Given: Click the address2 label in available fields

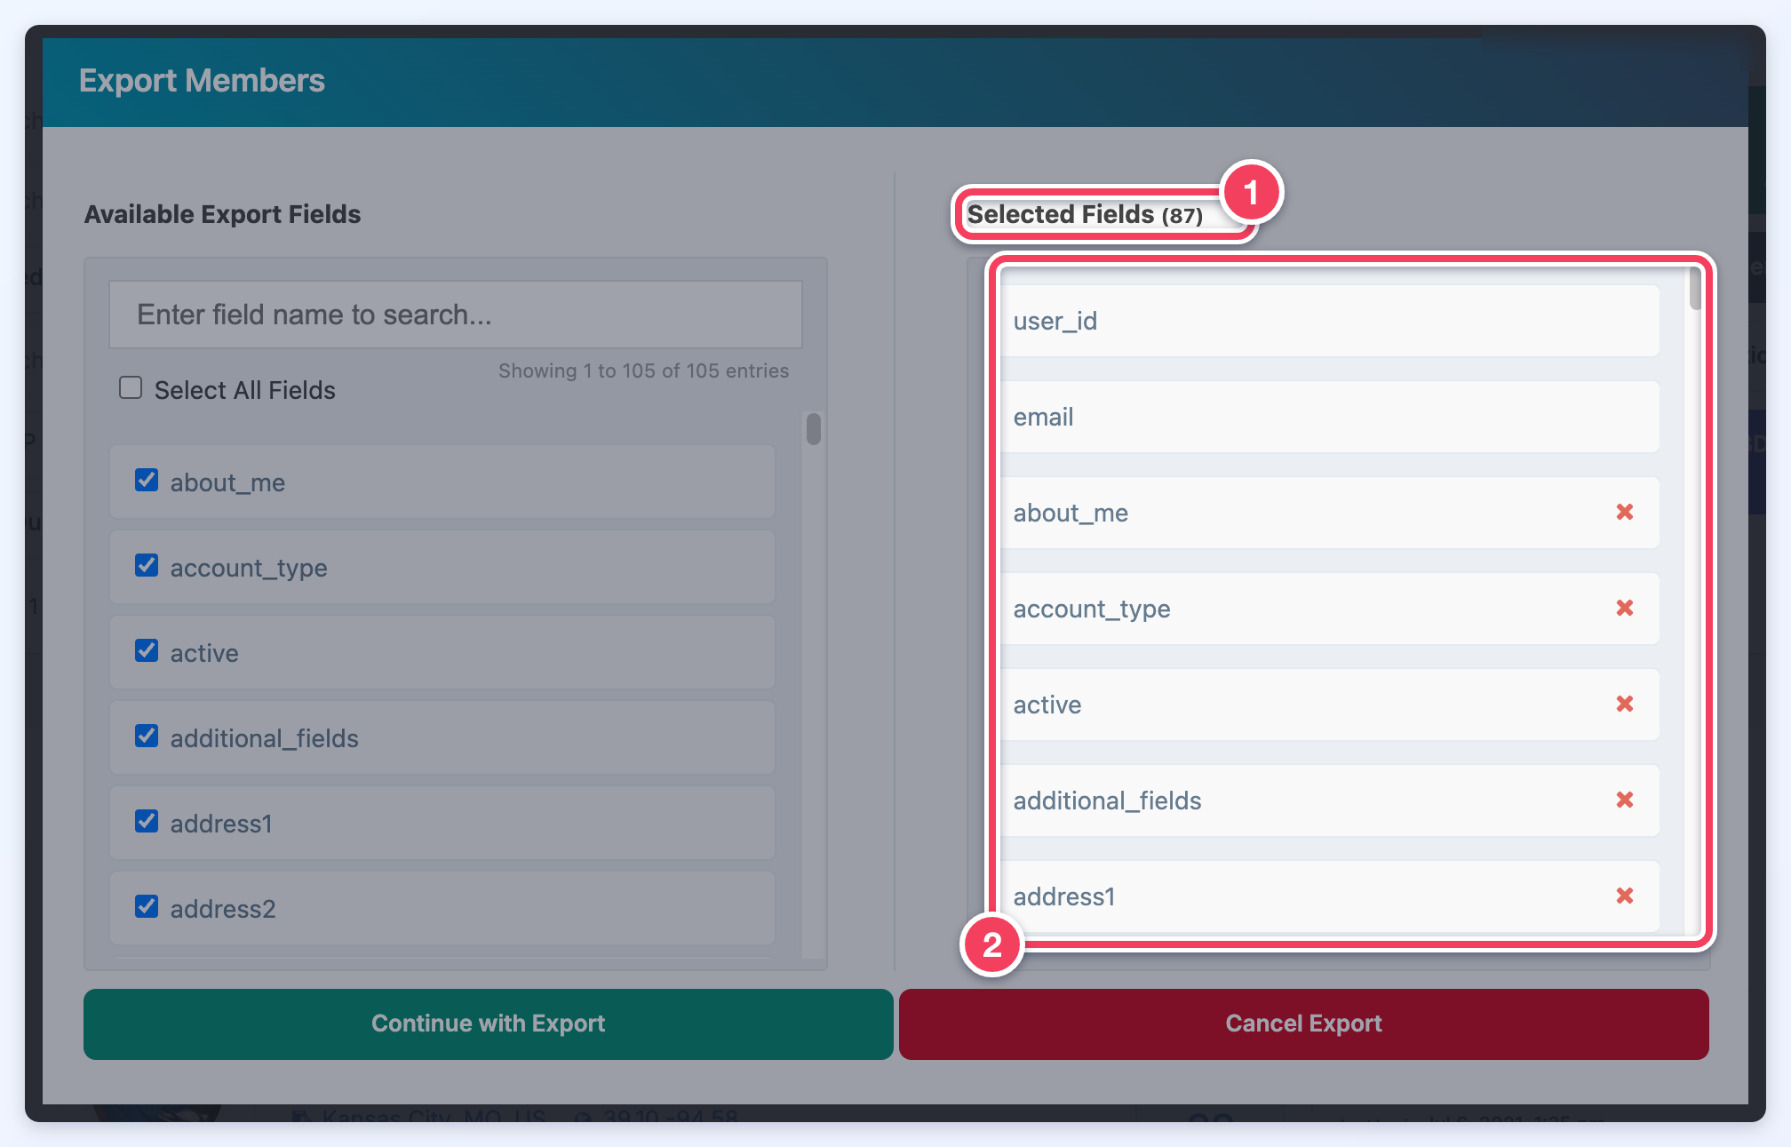Looking at the screenshot, I should pyautogui.click(x=223, y=909).
